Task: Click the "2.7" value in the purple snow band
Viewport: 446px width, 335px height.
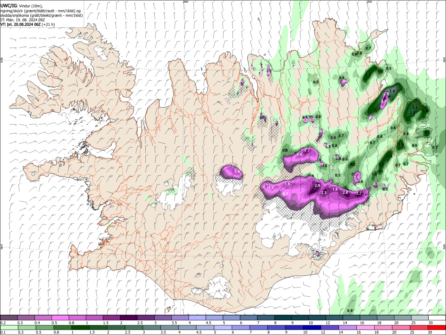Action: tap(360, 193)
